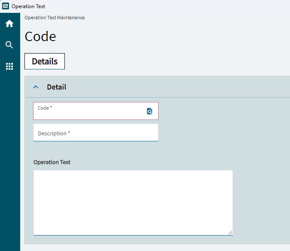
Task: Click the large Code page heading
Action: [40, 36]
